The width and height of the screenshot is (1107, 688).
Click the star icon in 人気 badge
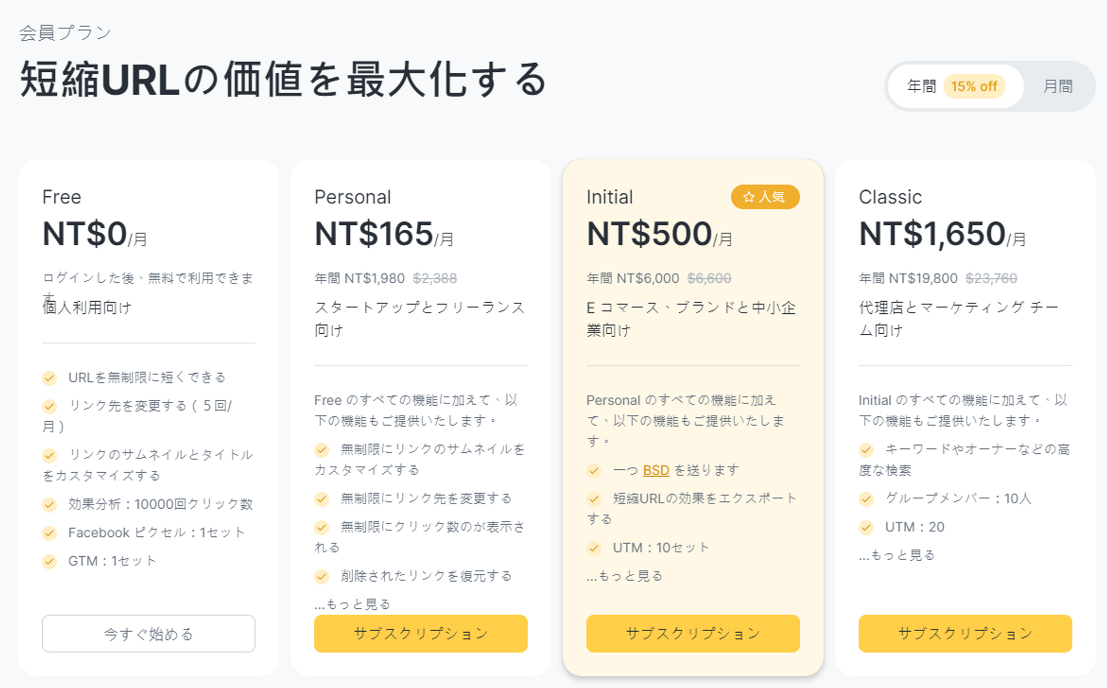click(x=748, y=197)
